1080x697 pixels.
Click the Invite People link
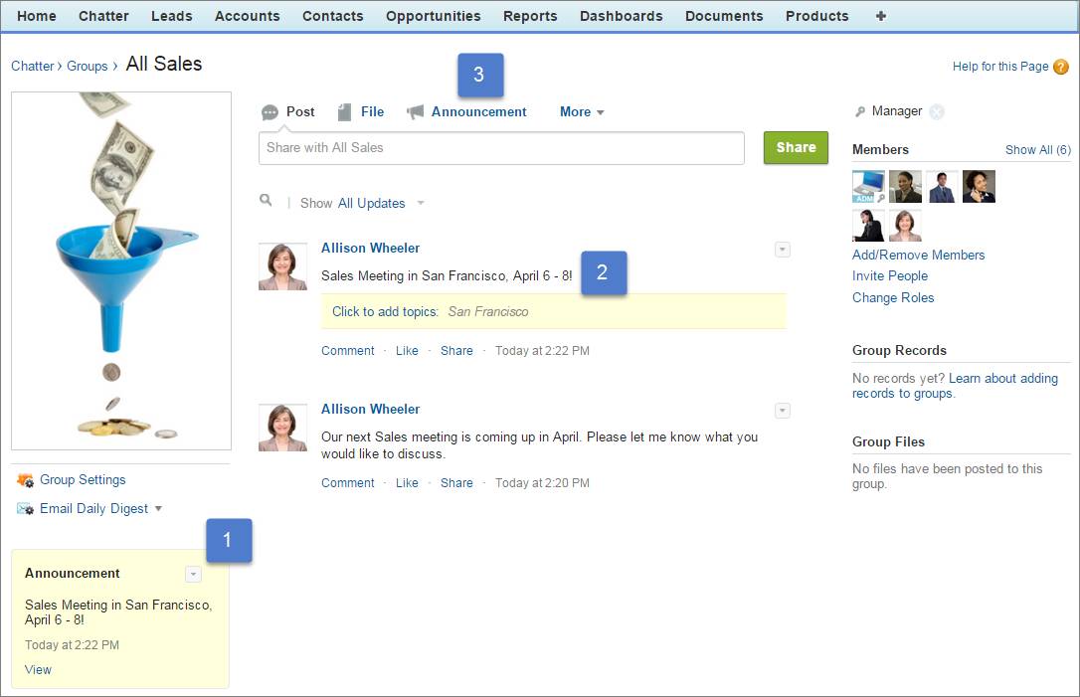pos(890,275)
